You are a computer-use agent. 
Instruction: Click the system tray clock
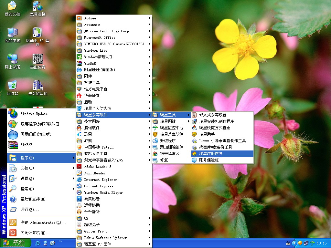click(322, 243)
